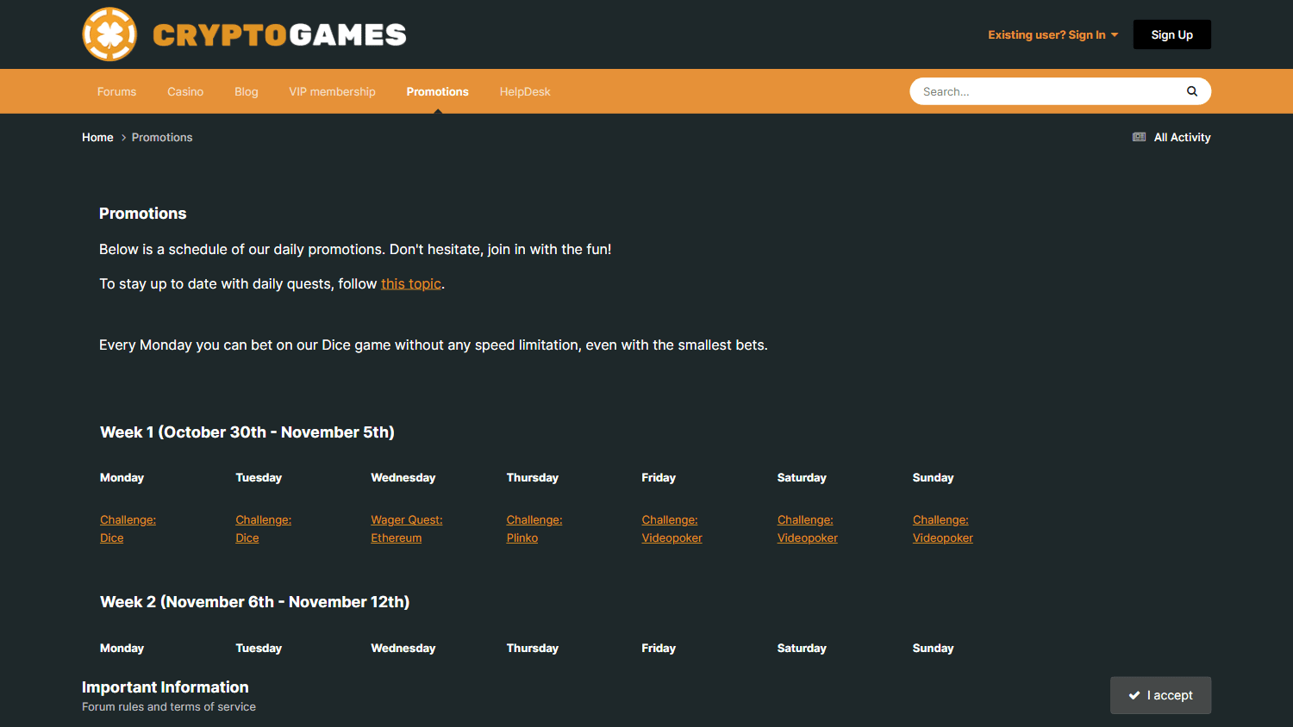Open the HelpDesk menu item
The width and height of the screenshot is (1293, 727).
pyautogui.click(x=525, y=91)
